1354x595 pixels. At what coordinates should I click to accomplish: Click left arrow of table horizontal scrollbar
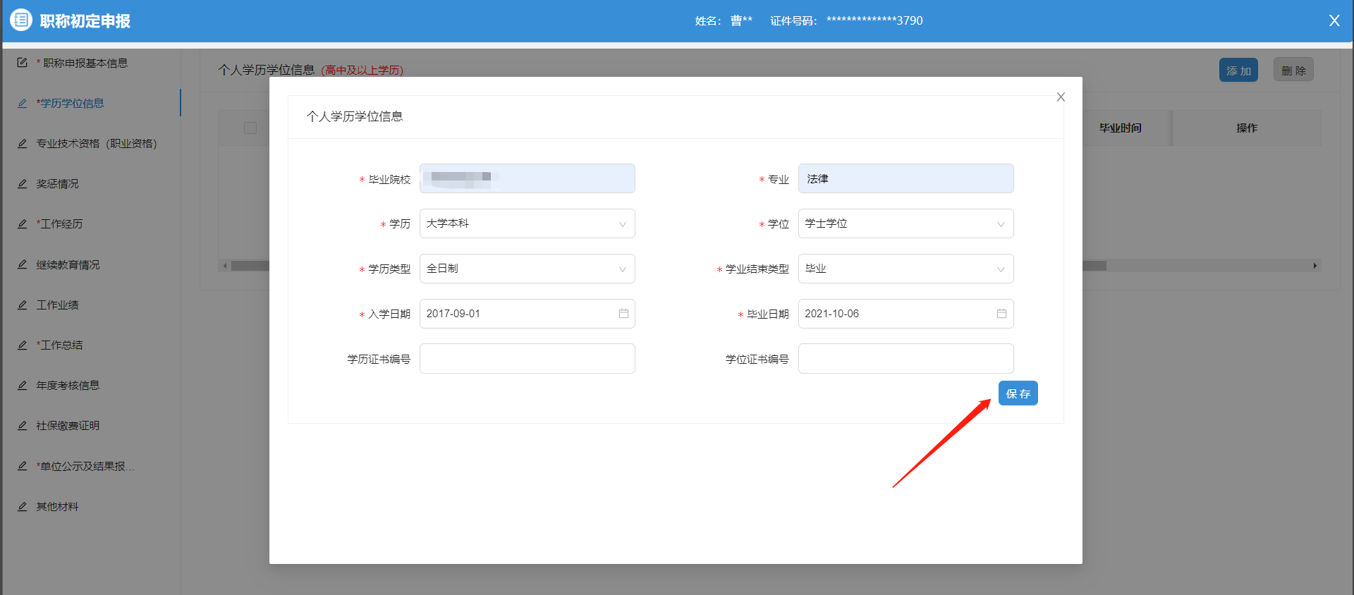coord(225,266)
